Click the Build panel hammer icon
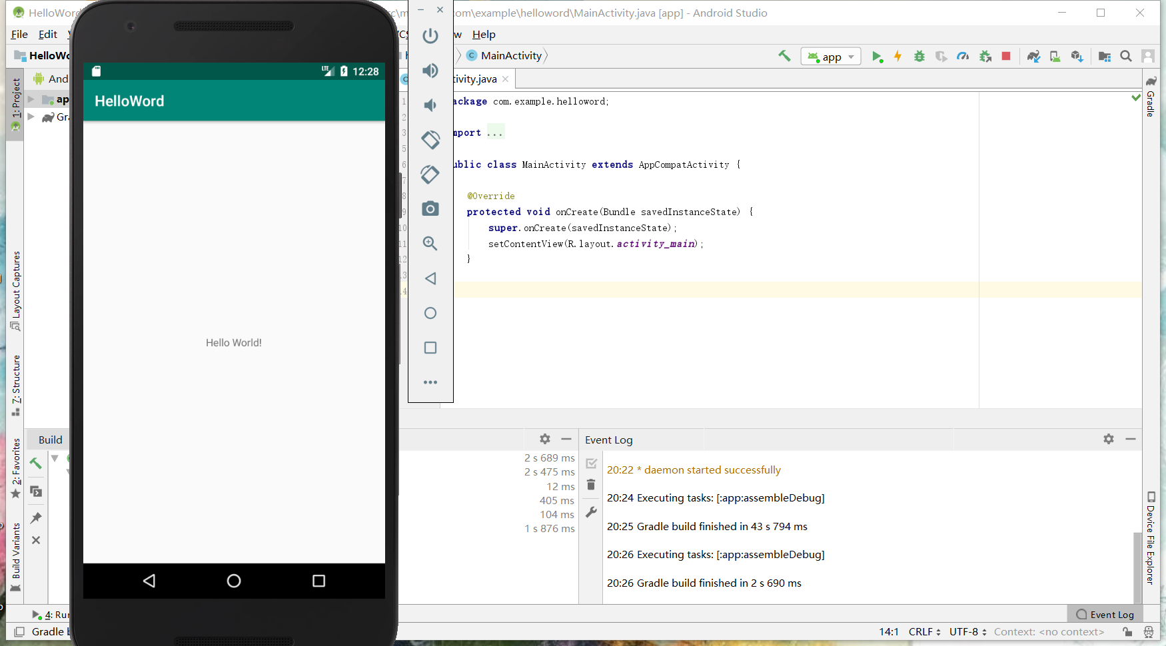The image size is (1166, 646). tap(36, 464)
